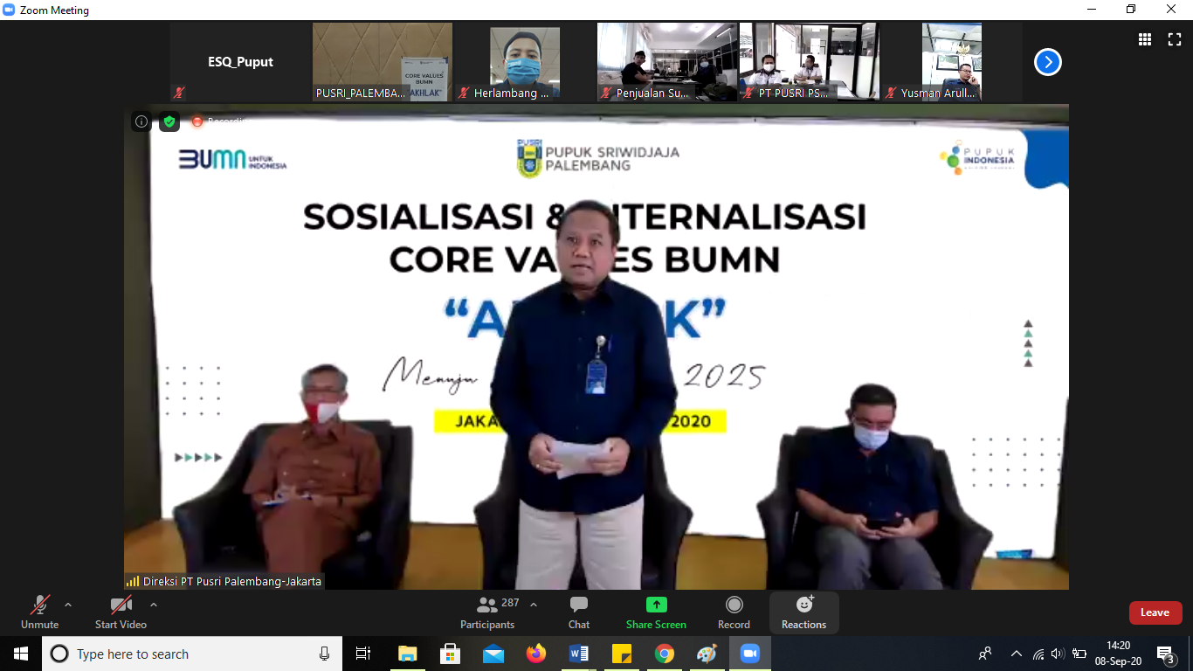Viewport: 1193px width, 671px height.
Task: Open Firefox from the taskbar
Action: point(536,654)
